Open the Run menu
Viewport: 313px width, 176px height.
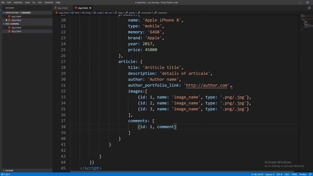point(40,2)
